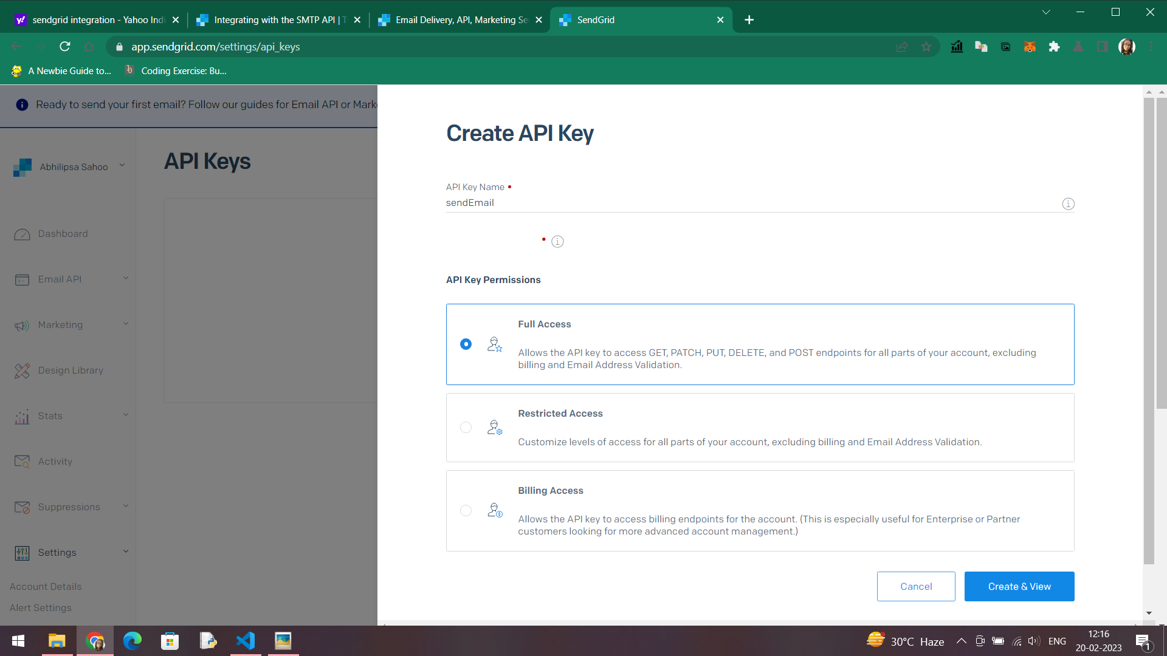
Task: Click the Billing Access user icon
Action: pos(495,511)
